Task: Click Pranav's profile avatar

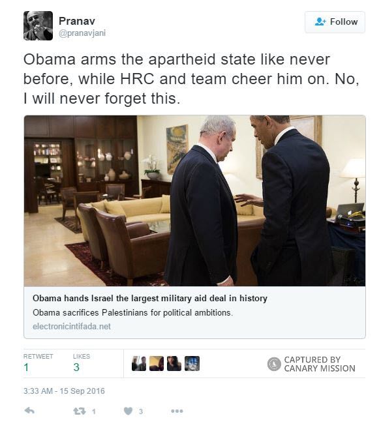Action: (38, 25)
